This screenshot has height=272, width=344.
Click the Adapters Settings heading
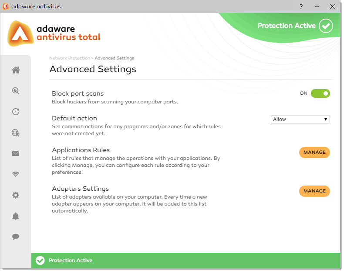[80, 189]
